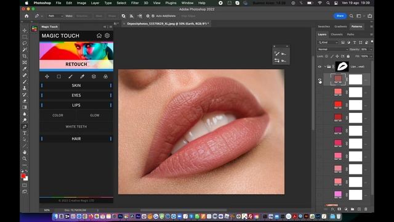Select the Brush tool in the toolbar
The width and height of the screenshot is (394, 222).
coord(25,81)
